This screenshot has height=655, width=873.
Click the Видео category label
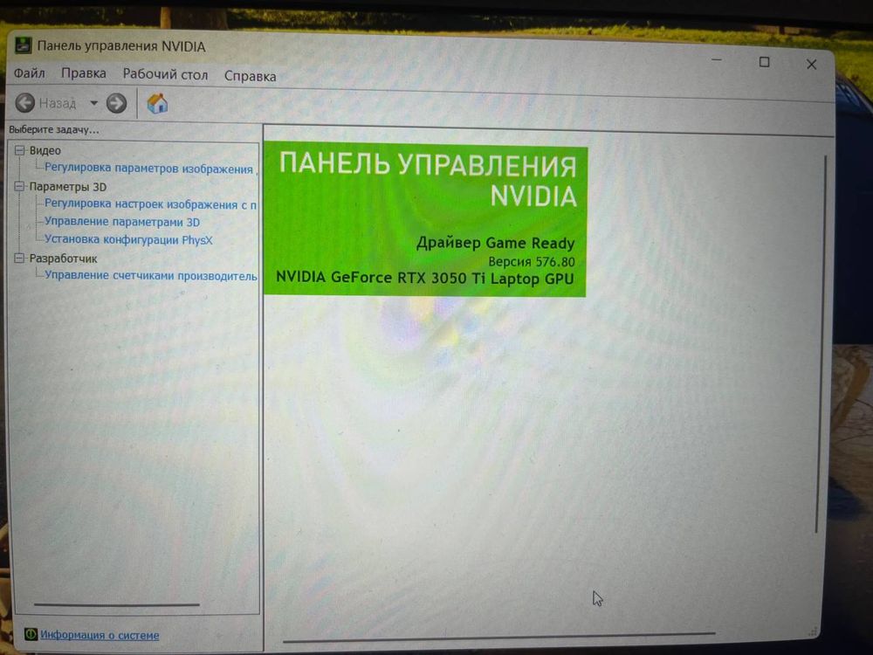pos(45,150)
